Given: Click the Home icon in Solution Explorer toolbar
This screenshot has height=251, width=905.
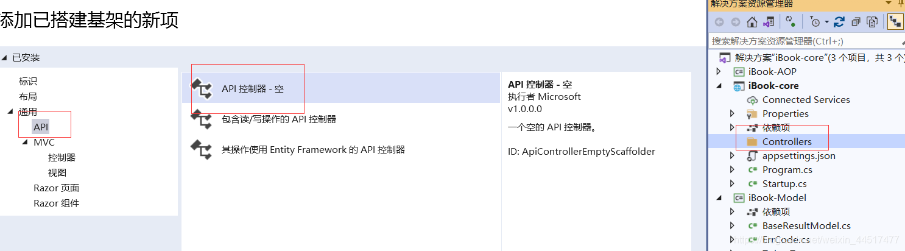Looking at the screenshot, I should pyautogui.click(x=752, y=22).
